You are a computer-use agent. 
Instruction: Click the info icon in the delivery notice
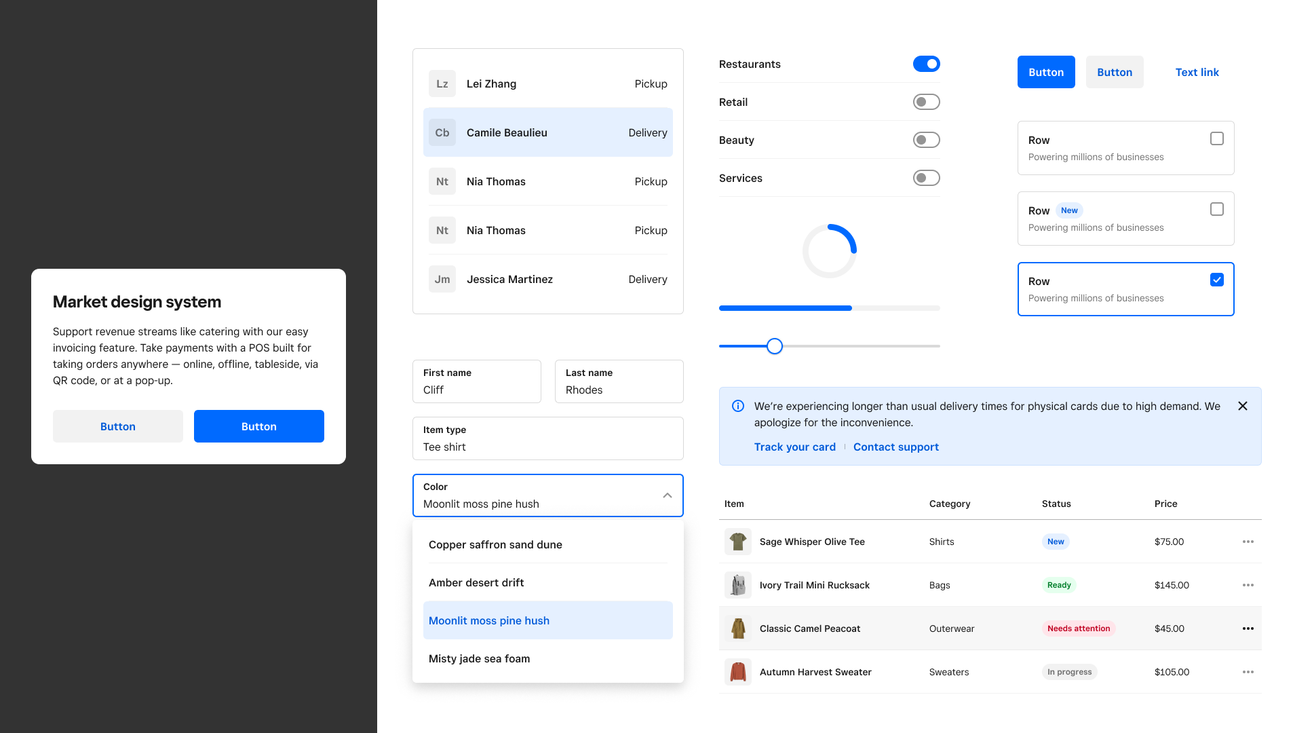737,406
